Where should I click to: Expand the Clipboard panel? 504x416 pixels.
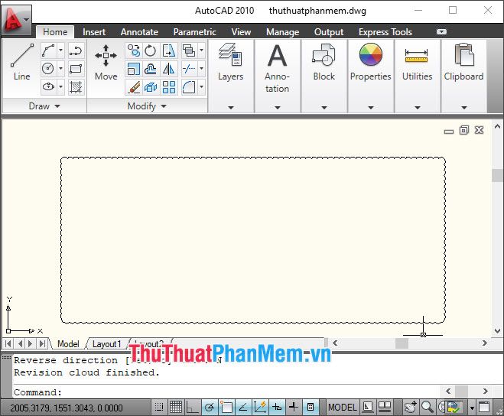(463, 108)
